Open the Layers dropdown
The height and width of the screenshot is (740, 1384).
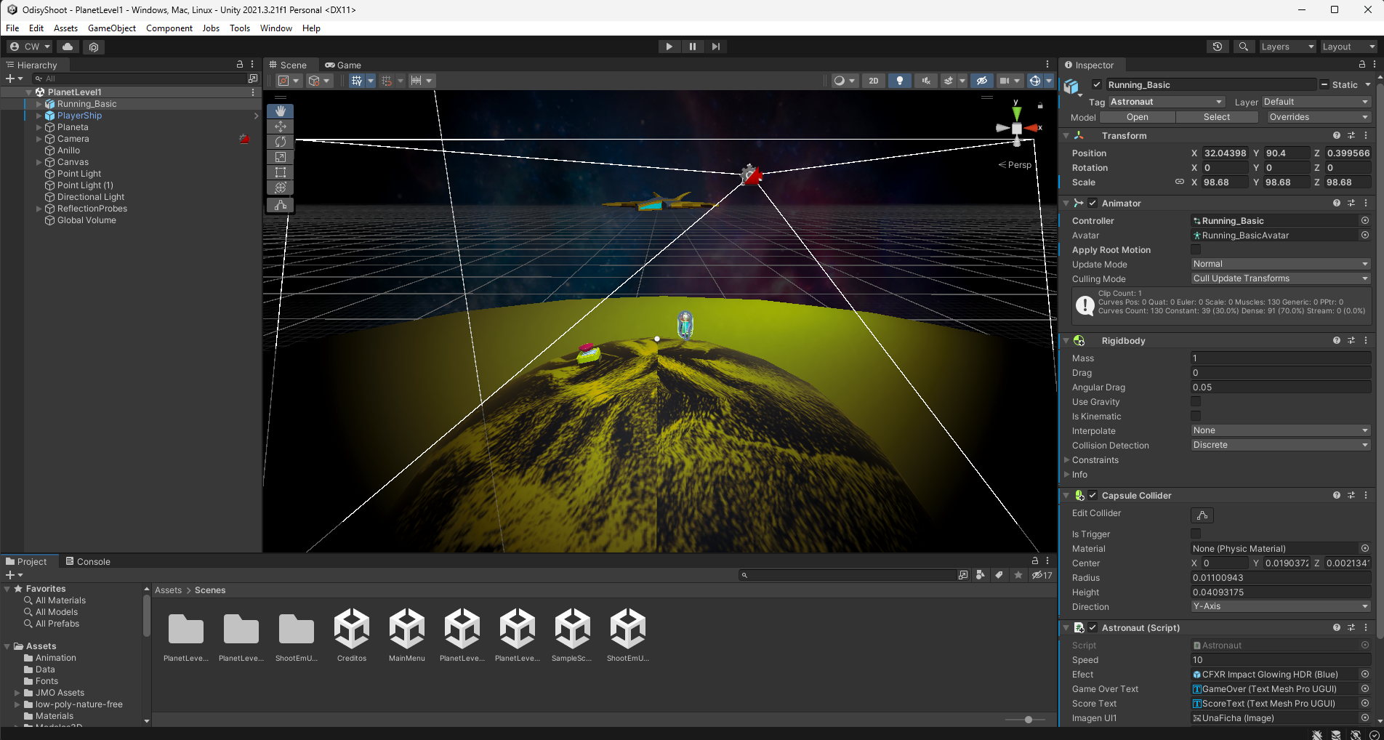[x=1287, y=47]
